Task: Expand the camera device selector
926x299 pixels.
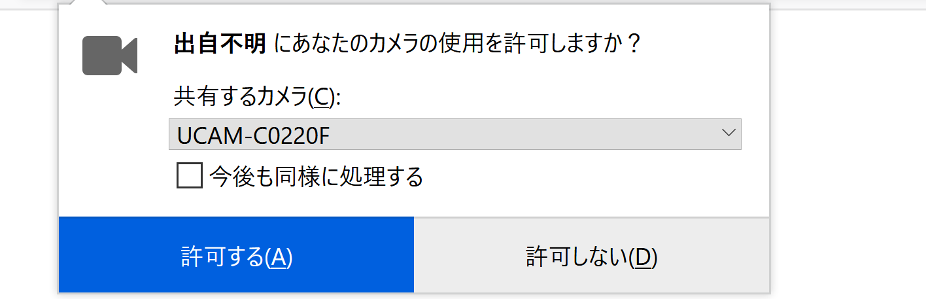Action: tap(455, 134)
